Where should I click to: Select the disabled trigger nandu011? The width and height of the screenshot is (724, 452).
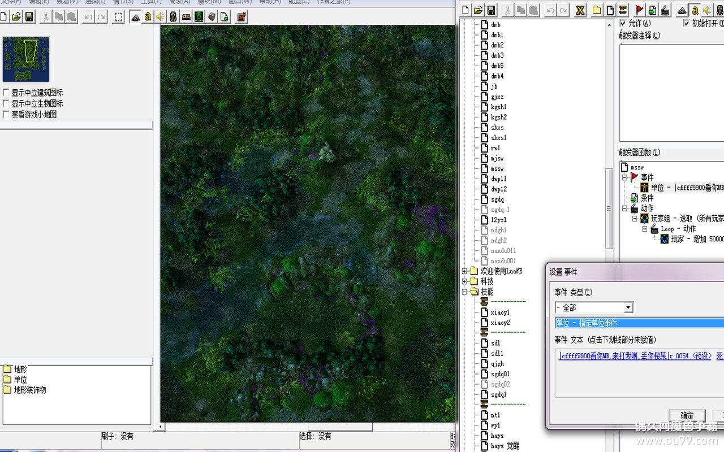pyautogui.click(x=503, y=251)
